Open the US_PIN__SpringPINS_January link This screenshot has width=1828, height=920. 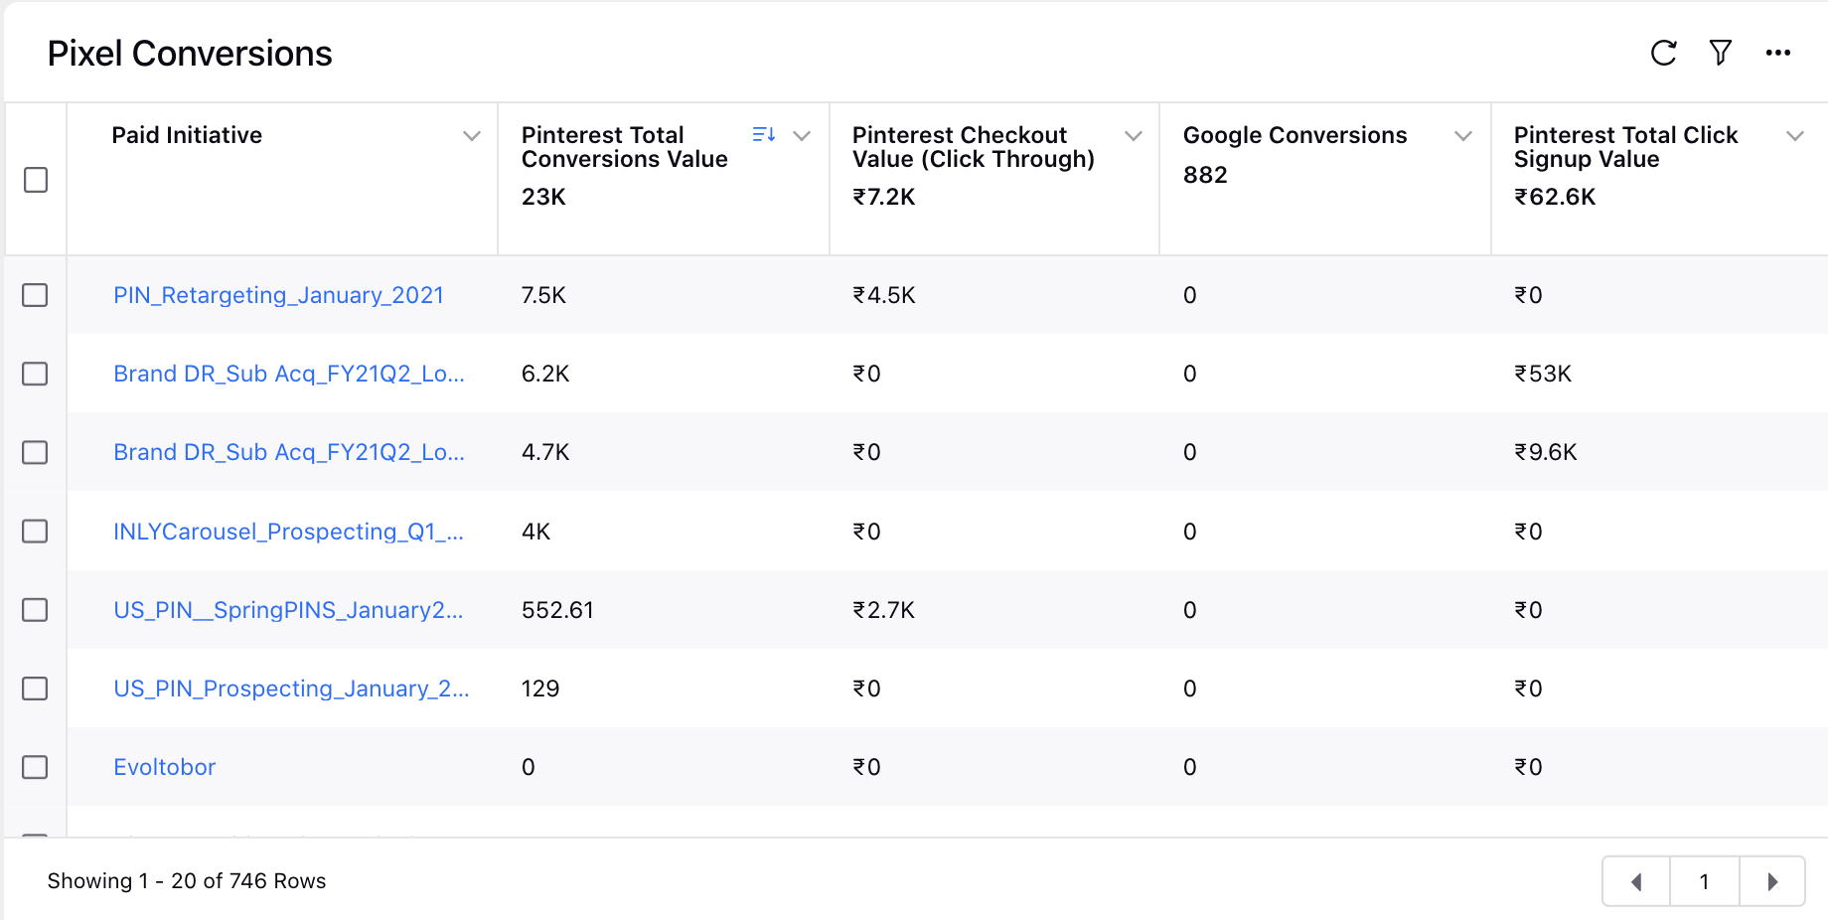point(288,610)
